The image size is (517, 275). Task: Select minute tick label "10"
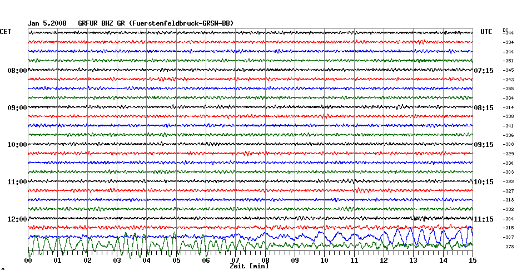[325, 260]
